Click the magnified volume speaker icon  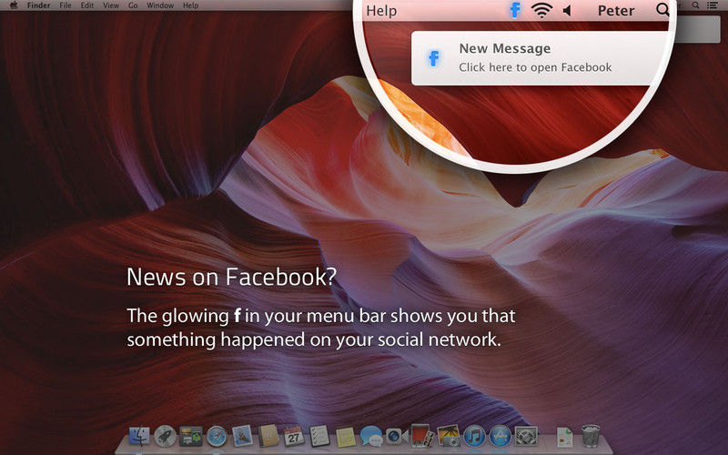[x=567, y=10]
